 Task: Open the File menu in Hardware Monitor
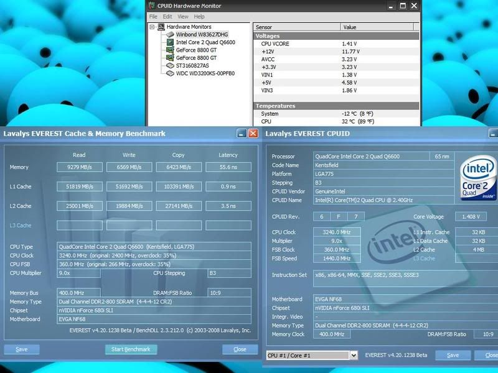(153, 17)
